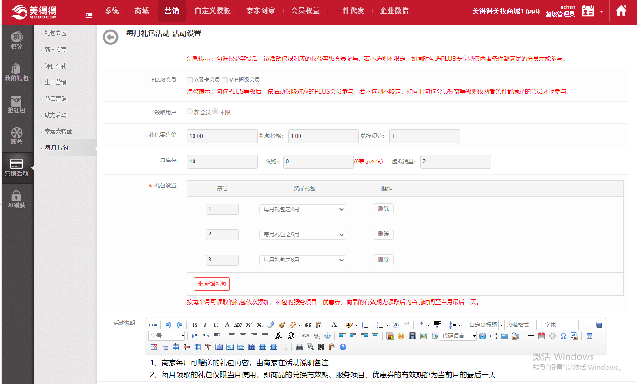Image resolution: width=637 pixels, height=384 pixels.
Task: Click the insert video film icon
Action: (x=413, y=336)
